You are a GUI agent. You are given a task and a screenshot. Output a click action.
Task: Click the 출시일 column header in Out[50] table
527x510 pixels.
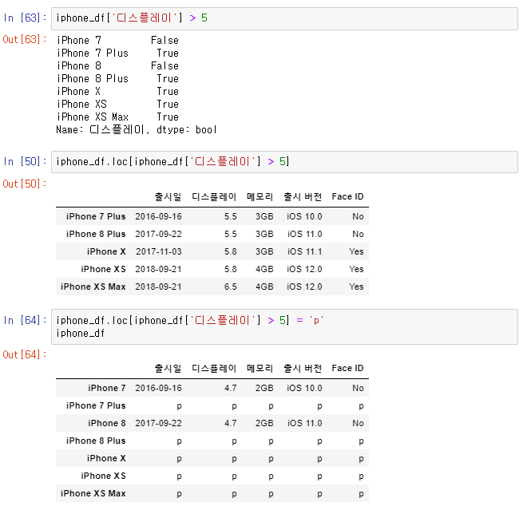point(168,196)
